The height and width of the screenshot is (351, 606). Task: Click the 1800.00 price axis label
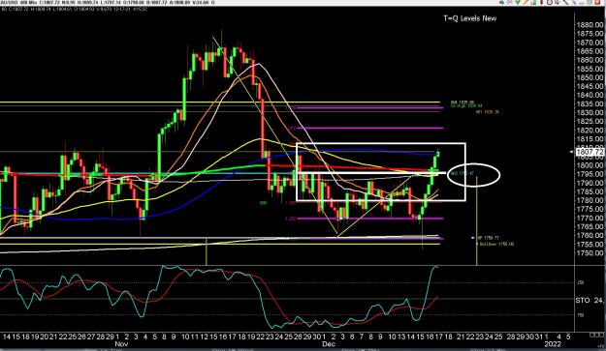pyautogui.click(x=590, y=165)
